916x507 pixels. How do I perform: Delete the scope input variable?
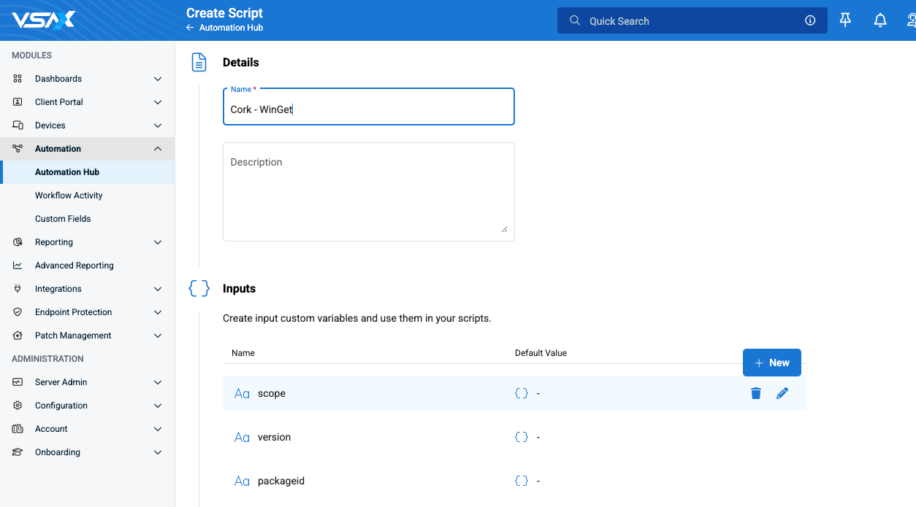tap(756, 393)
